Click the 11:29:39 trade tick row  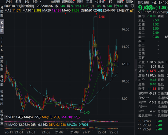[x=152, y=125]
